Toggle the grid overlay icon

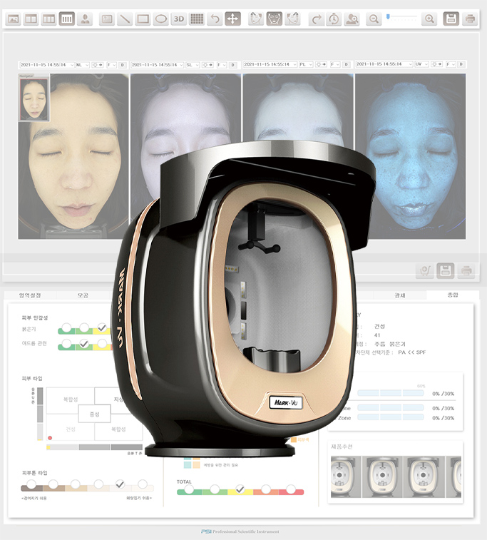tap(197, 19)
